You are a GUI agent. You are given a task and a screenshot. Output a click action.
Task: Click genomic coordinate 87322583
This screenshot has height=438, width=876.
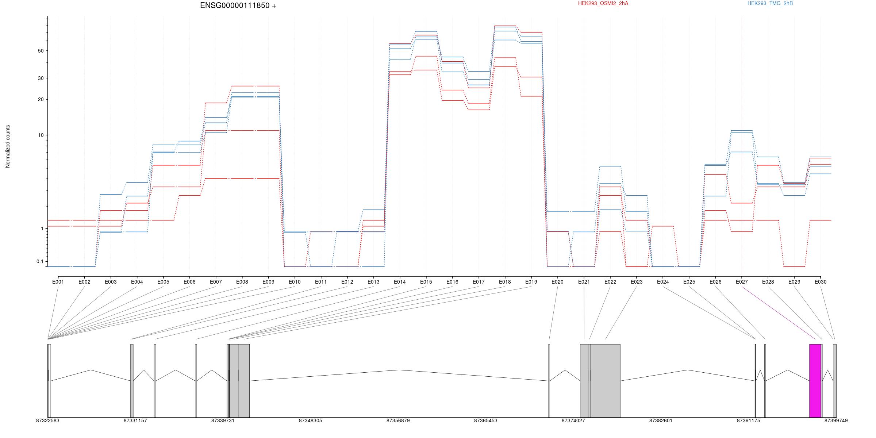(x=48, y=420)
